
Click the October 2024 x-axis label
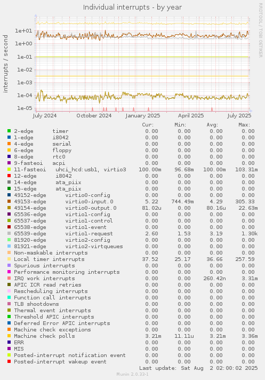(94, 116)
